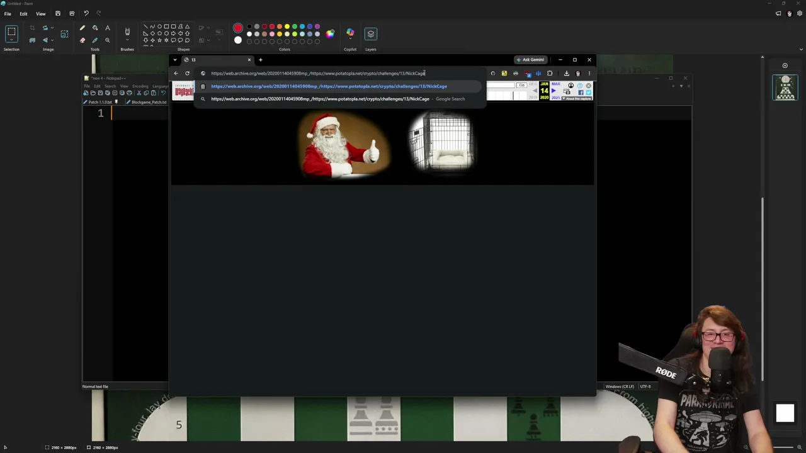Open the browser Downloads icon

(566, 73)
